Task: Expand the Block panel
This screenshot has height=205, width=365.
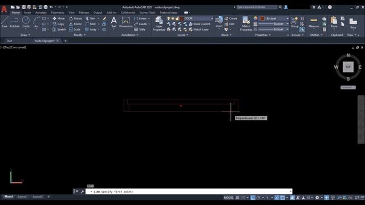Action: 226,35
